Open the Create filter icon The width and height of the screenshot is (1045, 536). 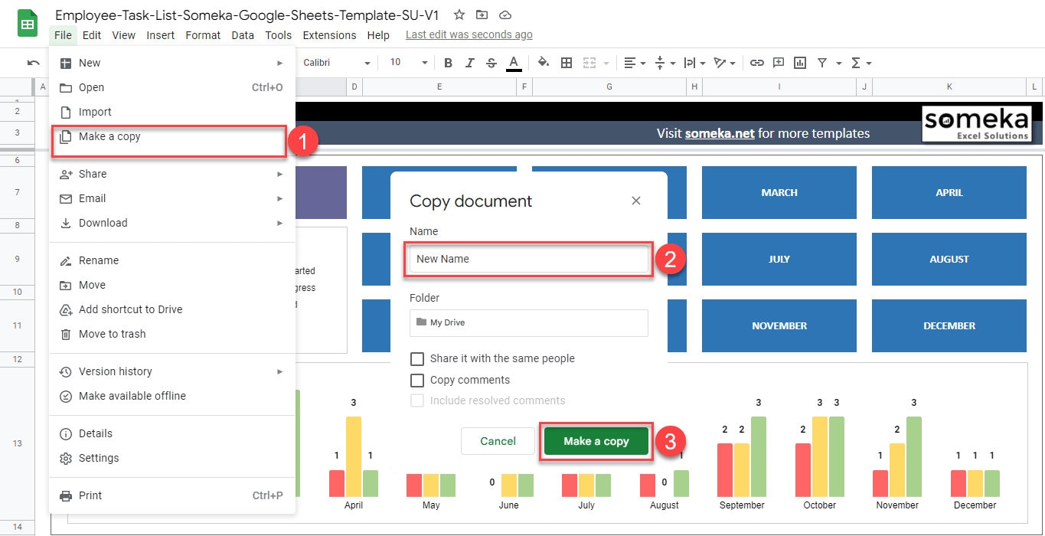pyautogui.click(x=821, y=63)
